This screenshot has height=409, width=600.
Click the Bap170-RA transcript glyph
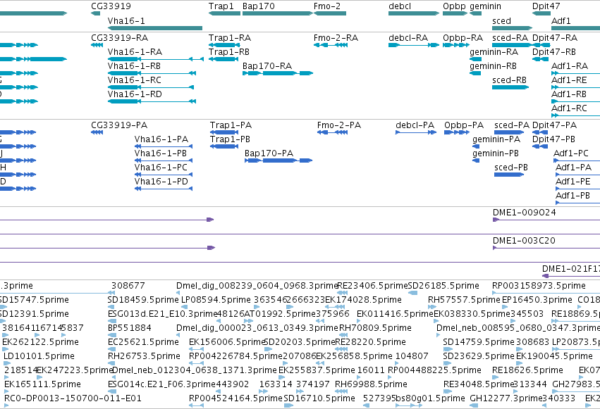[x=278, y=73]
